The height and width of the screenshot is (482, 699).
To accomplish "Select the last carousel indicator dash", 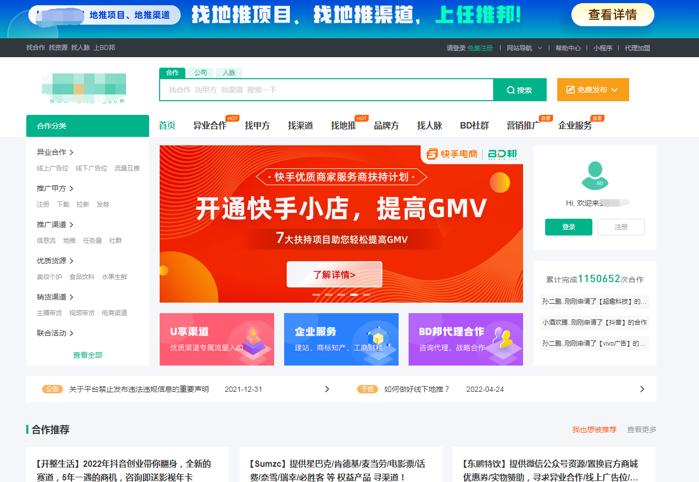I will tap(367, 295).
